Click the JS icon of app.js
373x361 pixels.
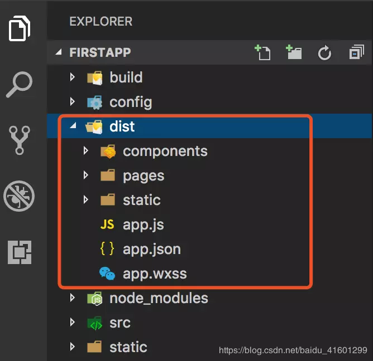tap(107, 225)
